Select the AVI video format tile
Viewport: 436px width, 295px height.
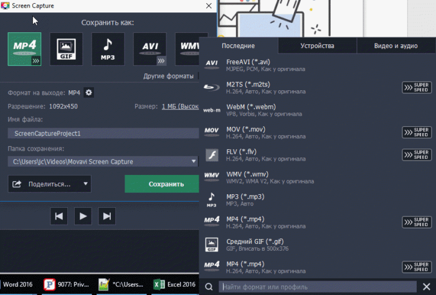[150, 49]
